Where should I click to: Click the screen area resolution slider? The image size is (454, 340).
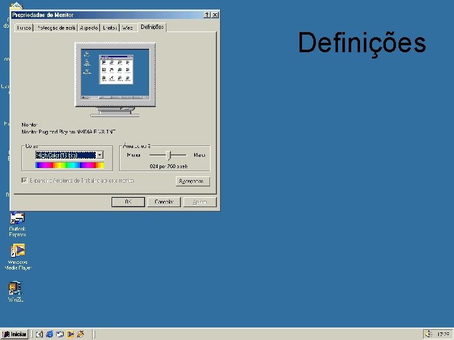pyautogui.click(x=168, y=156)
